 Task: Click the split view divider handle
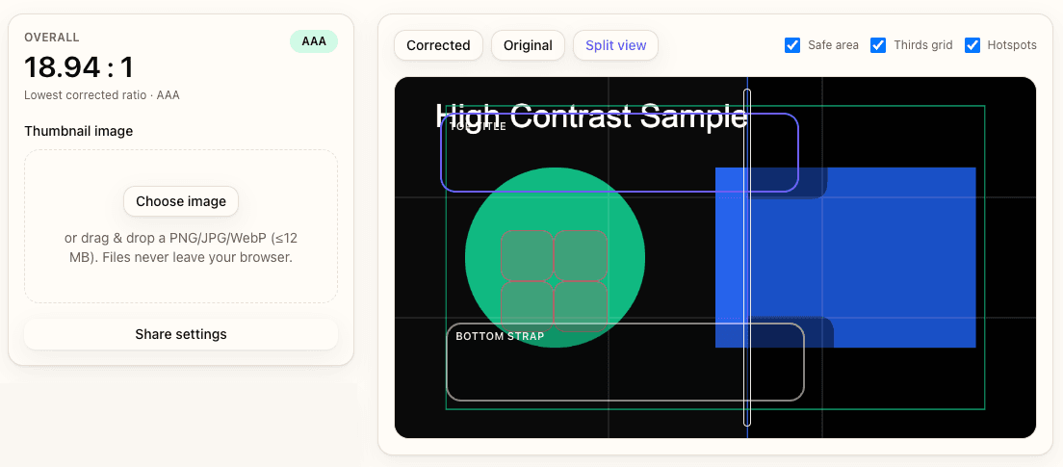pos(747,257)
